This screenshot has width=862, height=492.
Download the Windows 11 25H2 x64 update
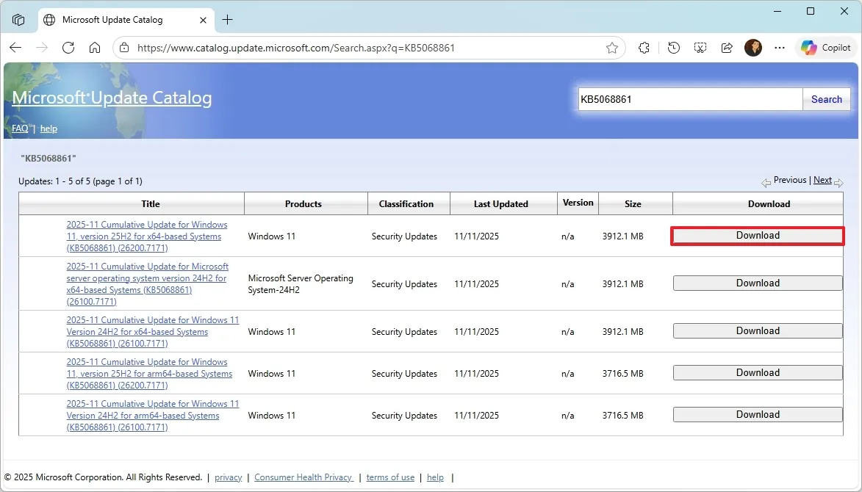[758, 236]
